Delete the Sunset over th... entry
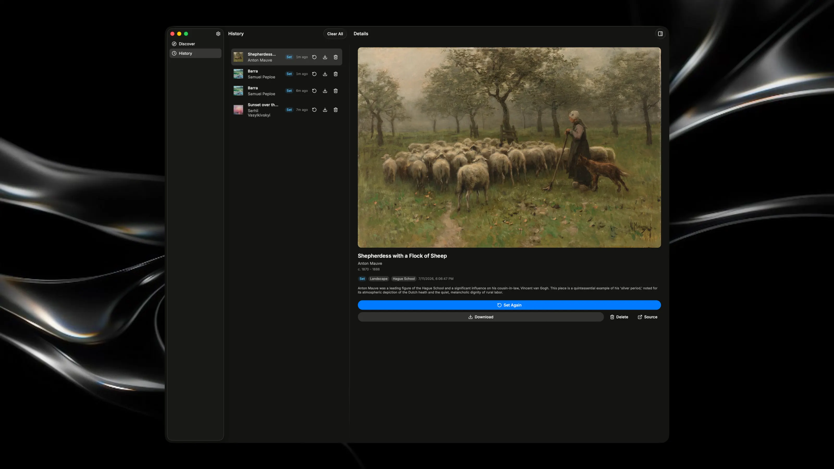 [x=335, y=110]
